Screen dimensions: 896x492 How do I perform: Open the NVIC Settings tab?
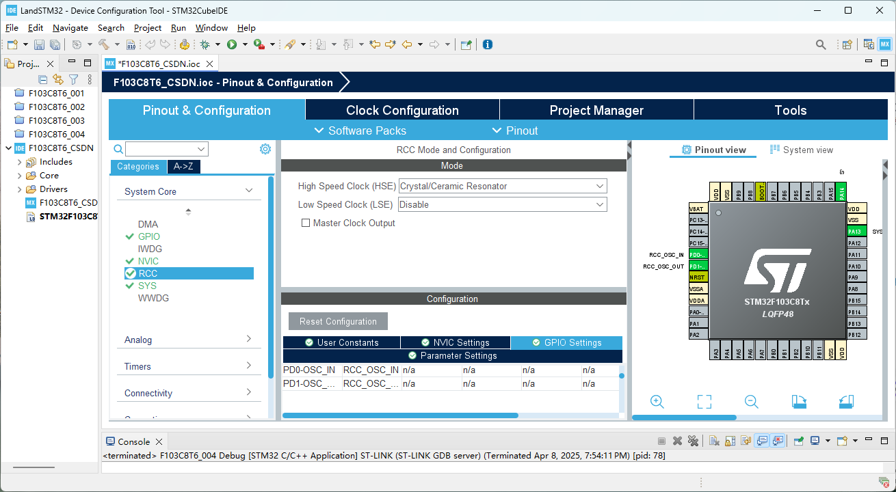455,342
